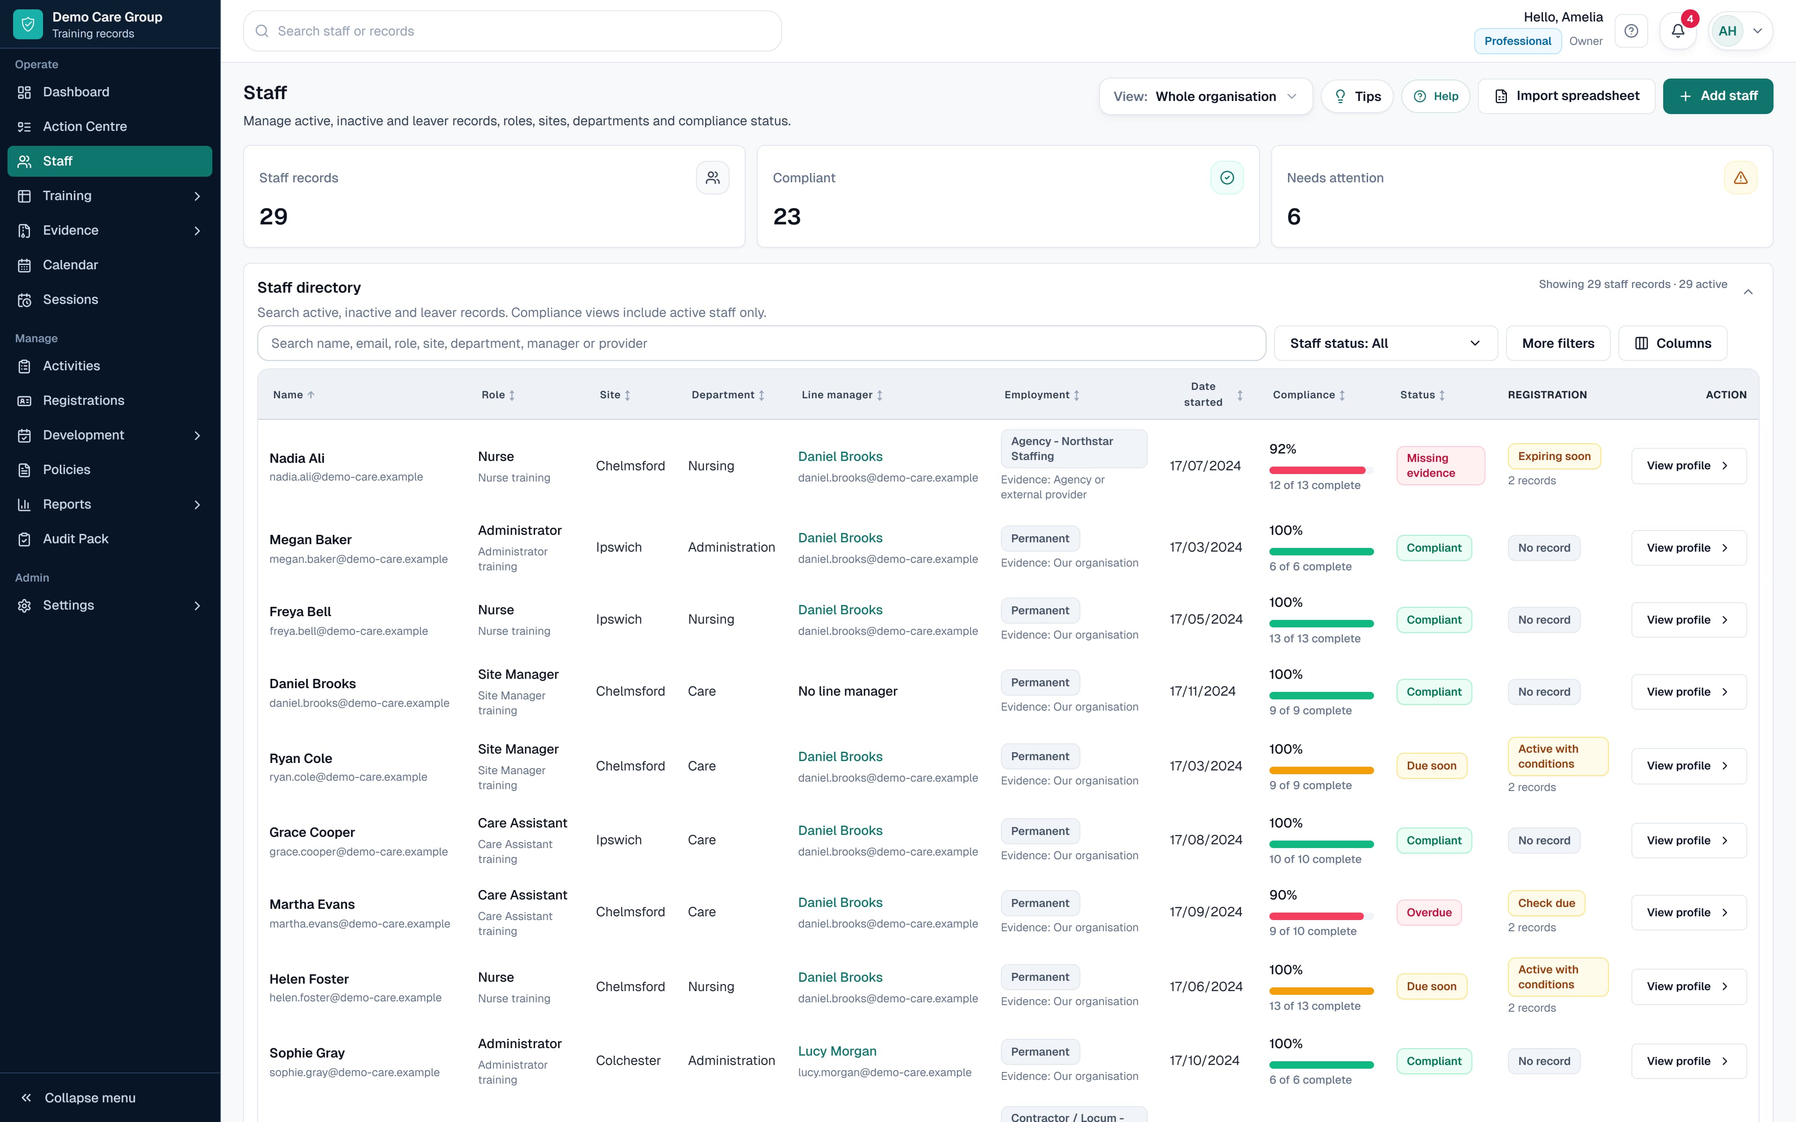Click the Audit Pack clipboard-check icon
Viewport: 1796px width, 1122px height.
click(x=24, y=539)
